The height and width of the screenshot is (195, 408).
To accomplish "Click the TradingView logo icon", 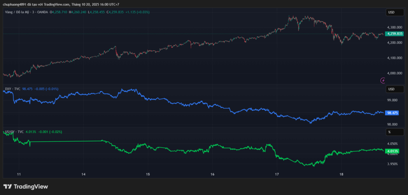I will coord(7,186).
